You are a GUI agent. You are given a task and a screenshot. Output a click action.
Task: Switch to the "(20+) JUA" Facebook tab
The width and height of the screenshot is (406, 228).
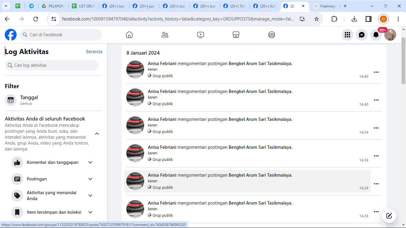pos(265,6)
